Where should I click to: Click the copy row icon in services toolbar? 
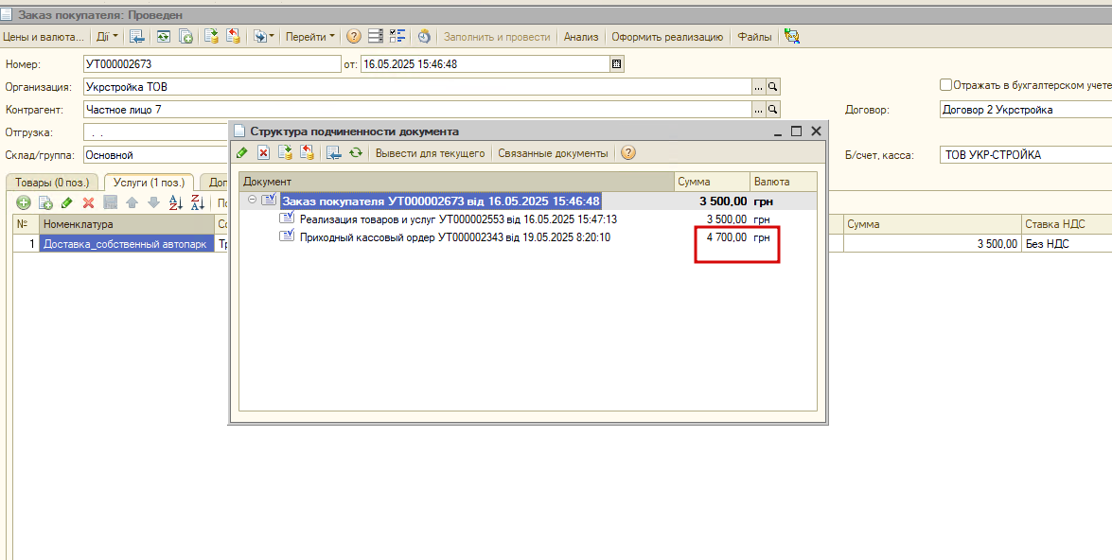45,202
